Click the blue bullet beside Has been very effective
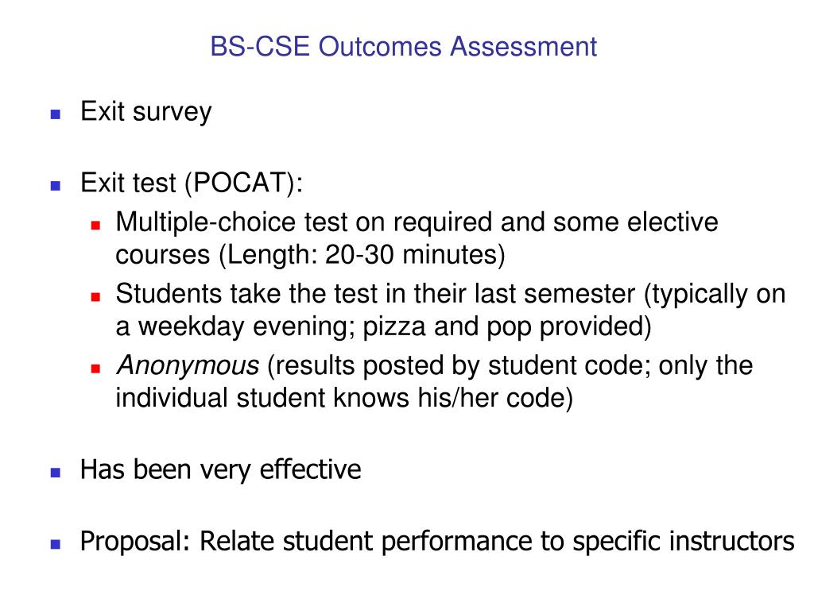The width and height of the screenshot is (814, 610). 56,472
